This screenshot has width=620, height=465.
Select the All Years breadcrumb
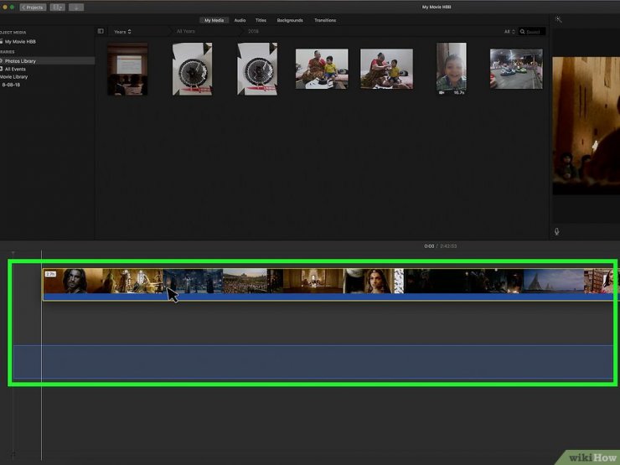[x=185, y=31]
